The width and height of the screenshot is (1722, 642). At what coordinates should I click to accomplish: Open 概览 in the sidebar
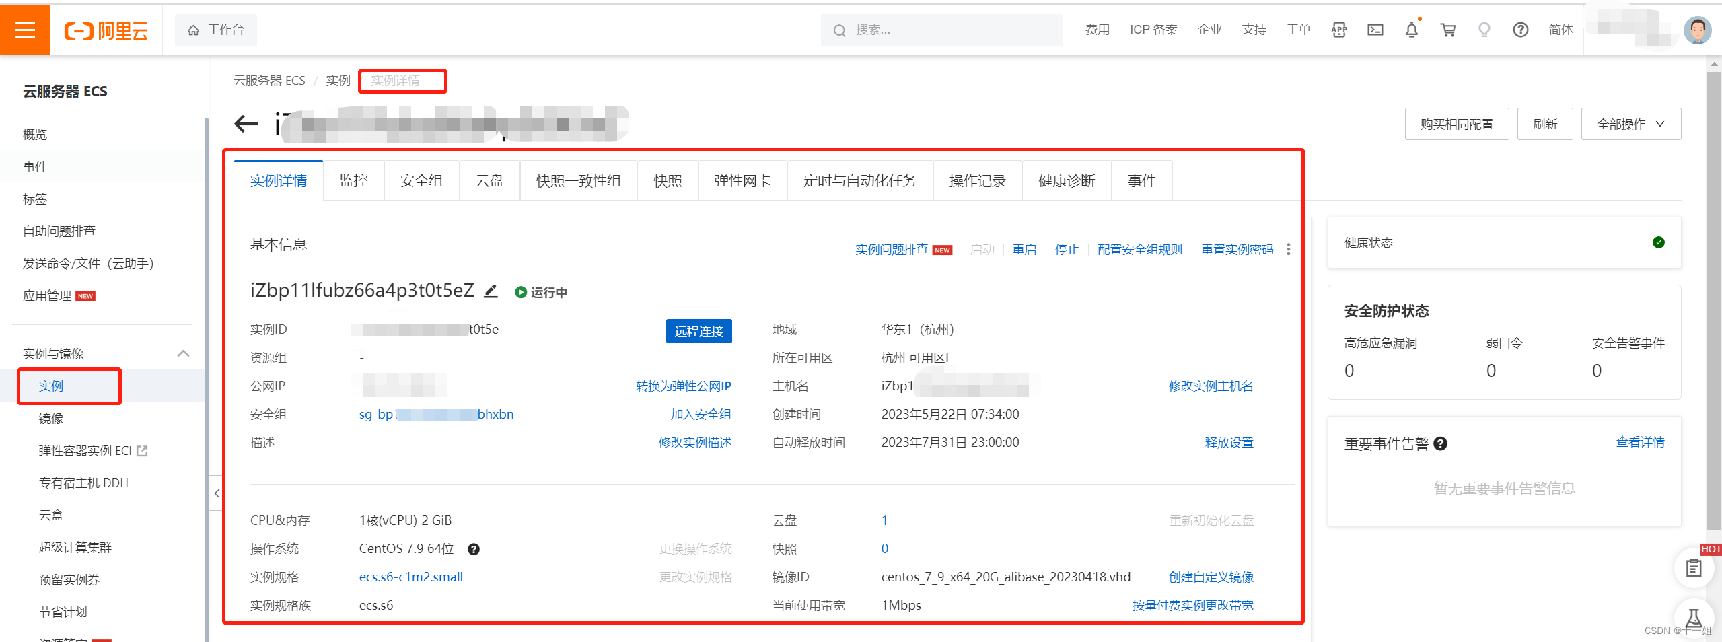(x=35, y=135)
